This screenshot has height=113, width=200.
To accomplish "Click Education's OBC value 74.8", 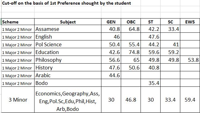I will (x=131, y=52).
